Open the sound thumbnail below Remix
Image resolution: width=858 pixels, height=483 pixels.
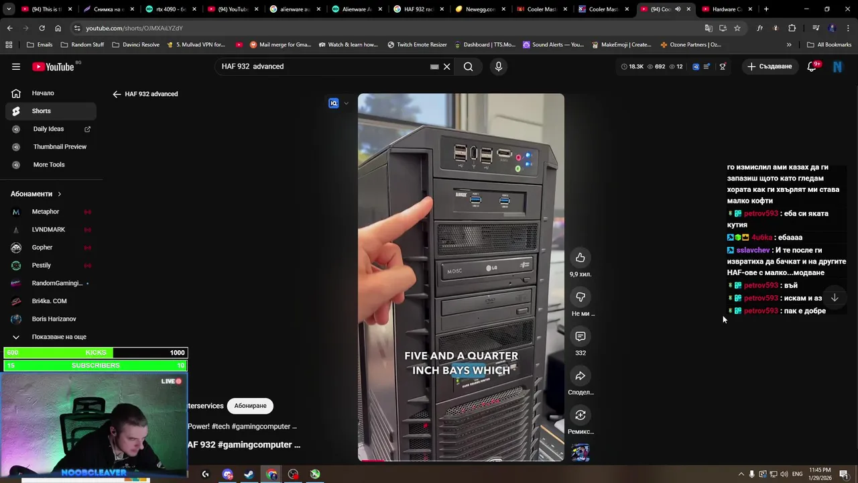(580, 452)
